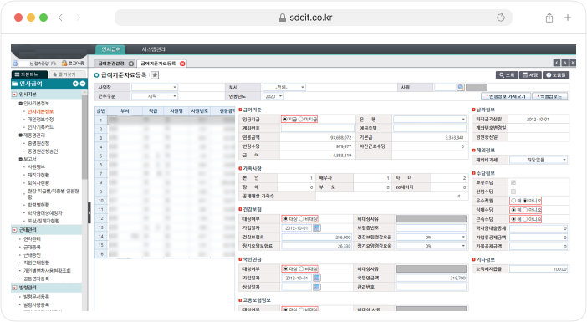Click the favorite star icon beside the page title
The height and width of the screenshot is (322, 587).
pos(155,75)
